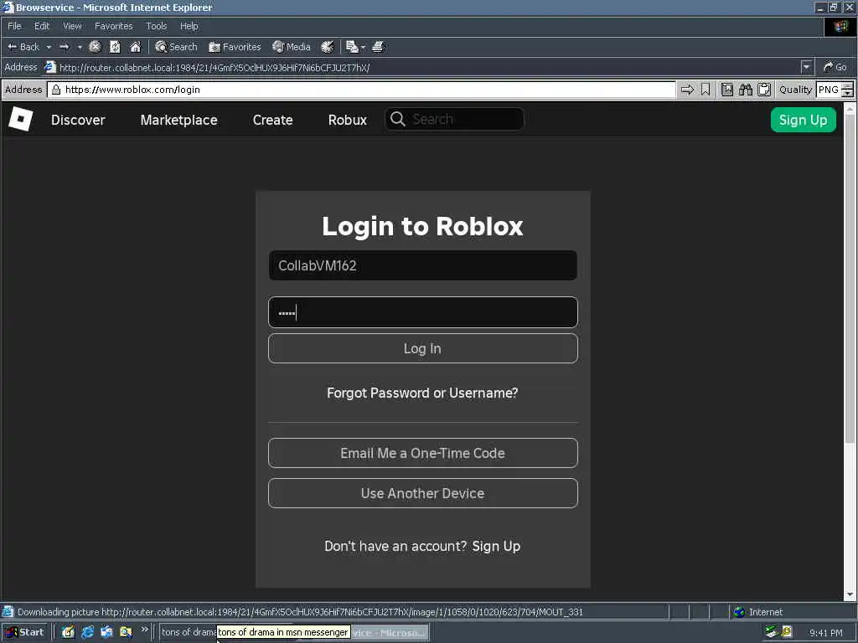Click the Print icon in IE toolbar

[x=378, y=47]
